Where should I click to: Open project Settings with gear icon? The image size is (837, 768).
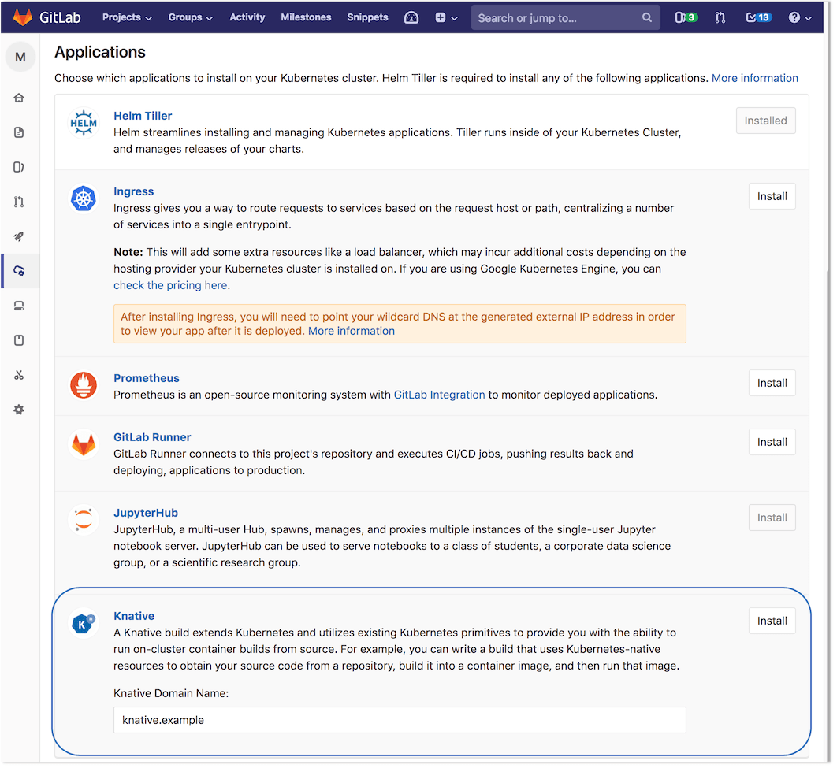click(x=19, y=409)
